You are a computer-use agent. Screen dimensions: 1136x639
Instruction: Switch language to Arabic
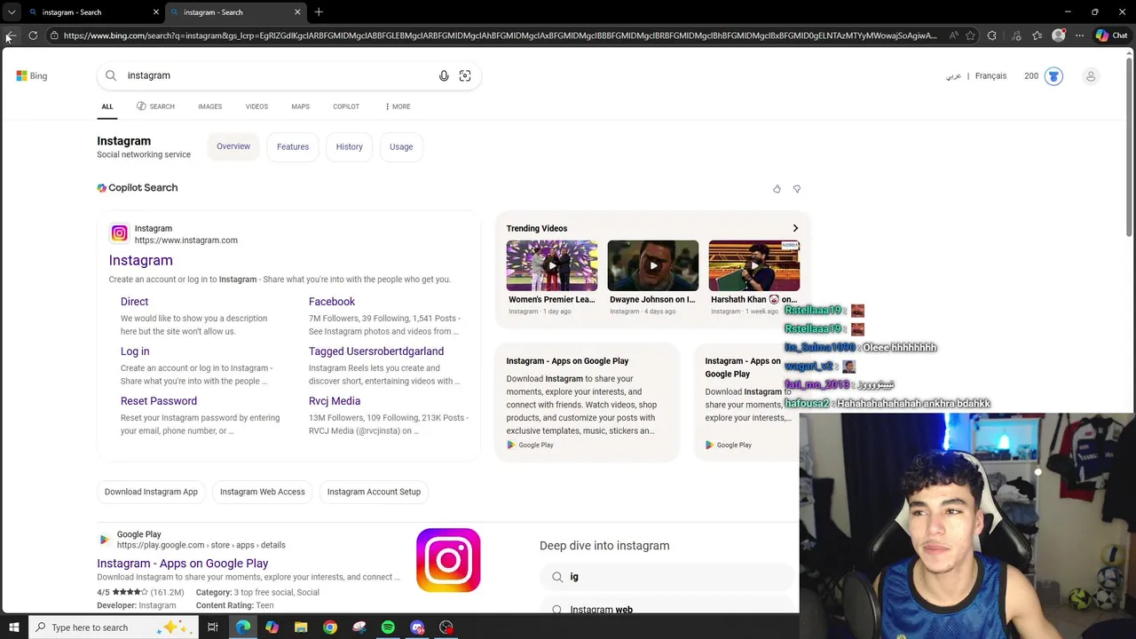954,75
